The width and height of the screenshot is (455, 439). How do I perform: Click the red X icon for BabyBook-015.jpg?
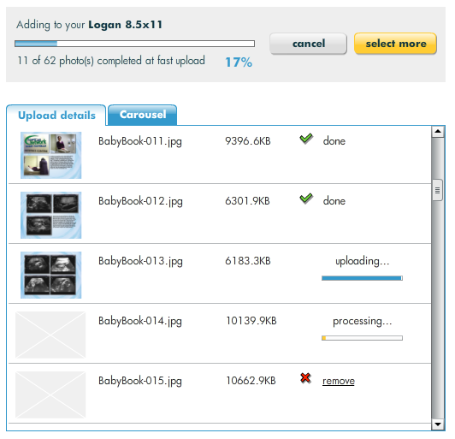click(305, 378)
